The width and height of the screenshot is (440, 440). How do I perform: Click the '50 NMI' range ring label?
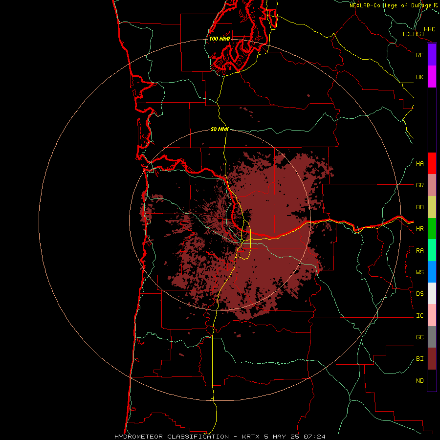220,129
